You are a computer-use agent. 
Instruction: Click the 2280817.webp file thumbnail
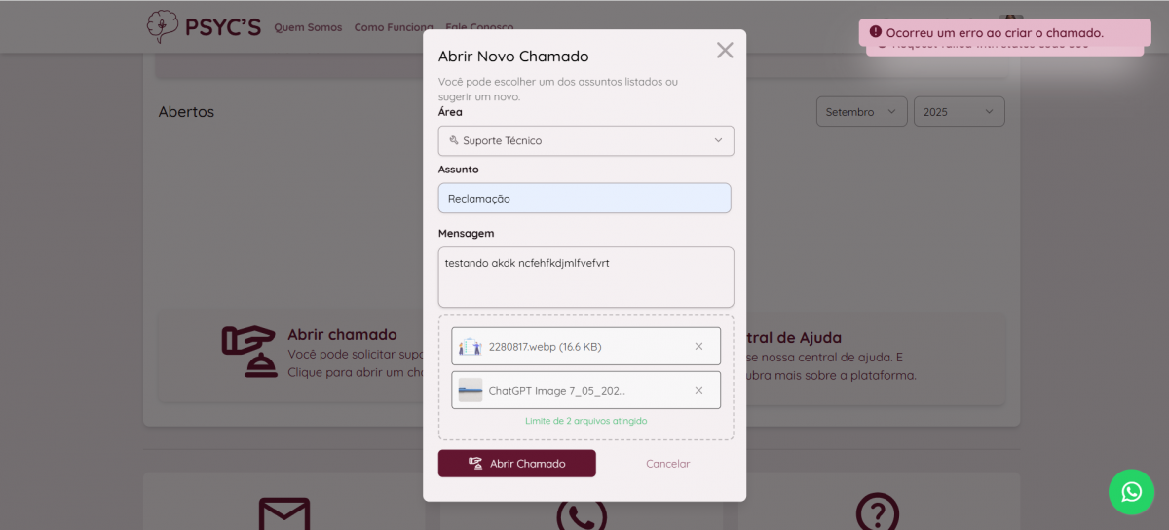[x=471, y=346]
